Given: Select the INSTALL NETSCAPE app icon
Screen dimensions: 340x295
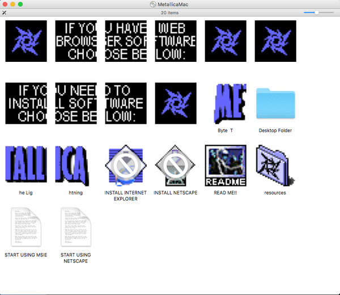Looking at the screenshot, I should click(175, 166).
